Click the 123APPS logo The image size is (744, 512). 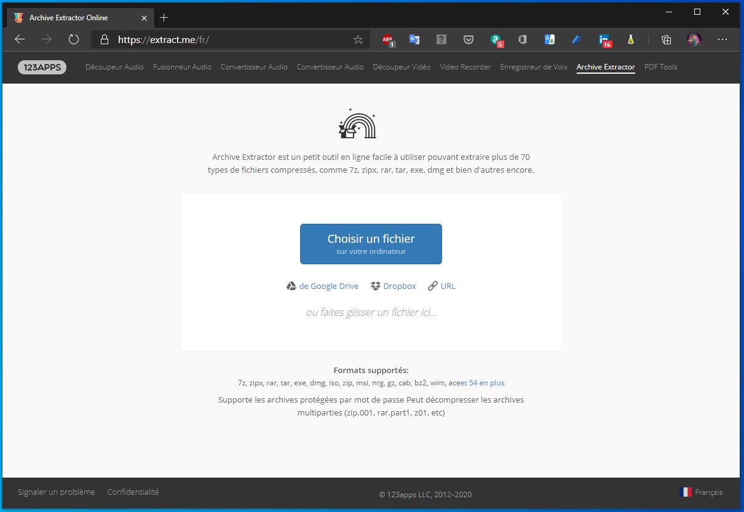(42, 67)
